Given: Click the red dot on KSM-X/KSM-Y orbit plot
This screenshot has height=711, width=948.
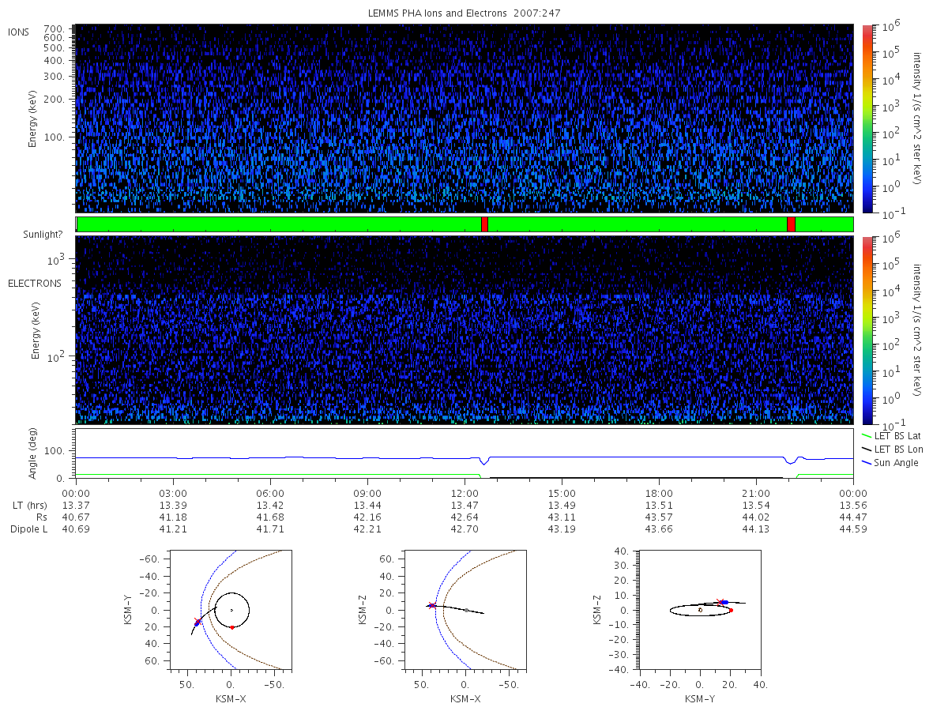Looking at the screenshot, I should pyautogui.click(x=231, y=627).
